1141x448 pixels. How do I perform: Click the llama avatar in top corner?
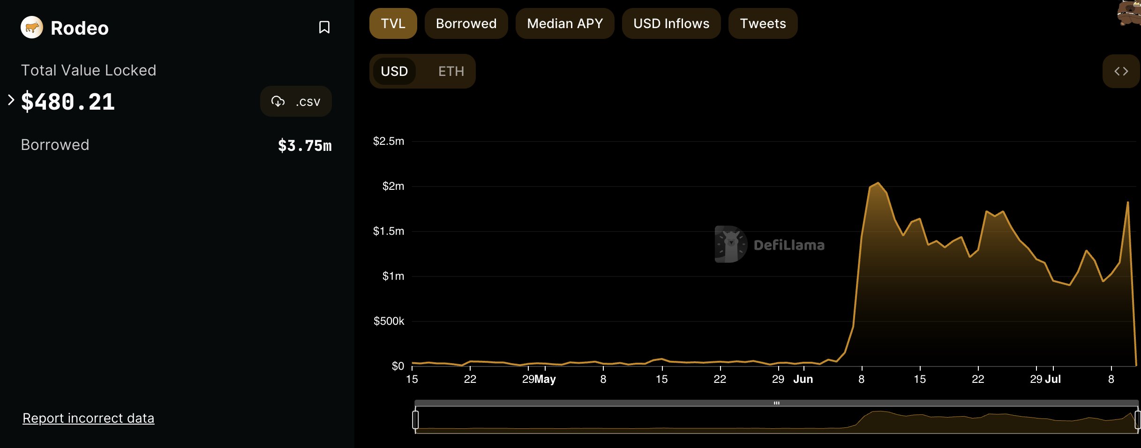coord(1130,13)
